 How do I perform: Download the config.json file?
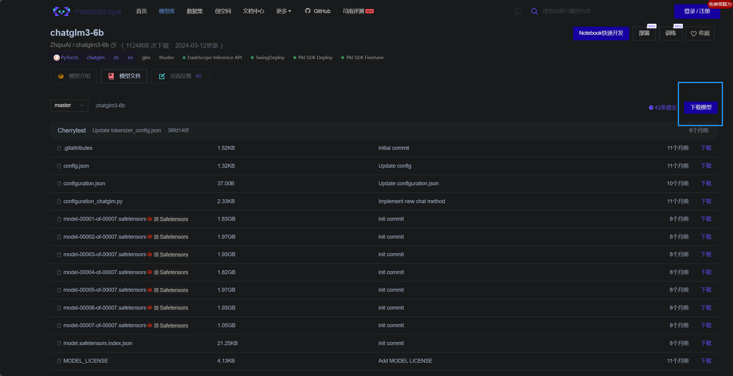point(706,166)
